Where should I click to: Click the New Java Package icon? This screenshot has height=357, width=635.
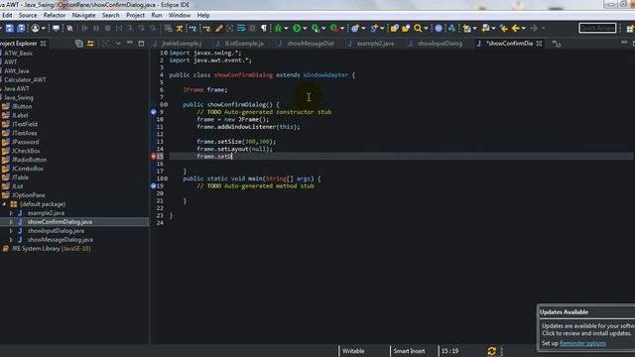click(x=355, y=28)
